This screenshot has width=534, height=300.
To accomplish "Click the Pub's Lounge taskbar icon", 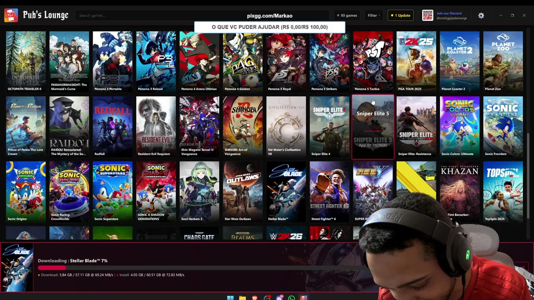I will click(304, 297).
